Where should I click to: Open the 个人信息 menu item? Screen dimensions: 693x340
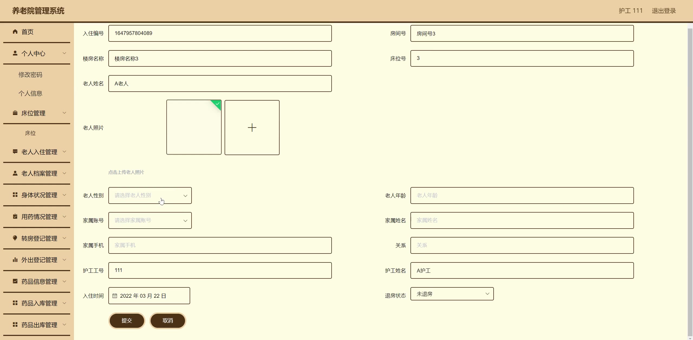(x=30, y=94)
